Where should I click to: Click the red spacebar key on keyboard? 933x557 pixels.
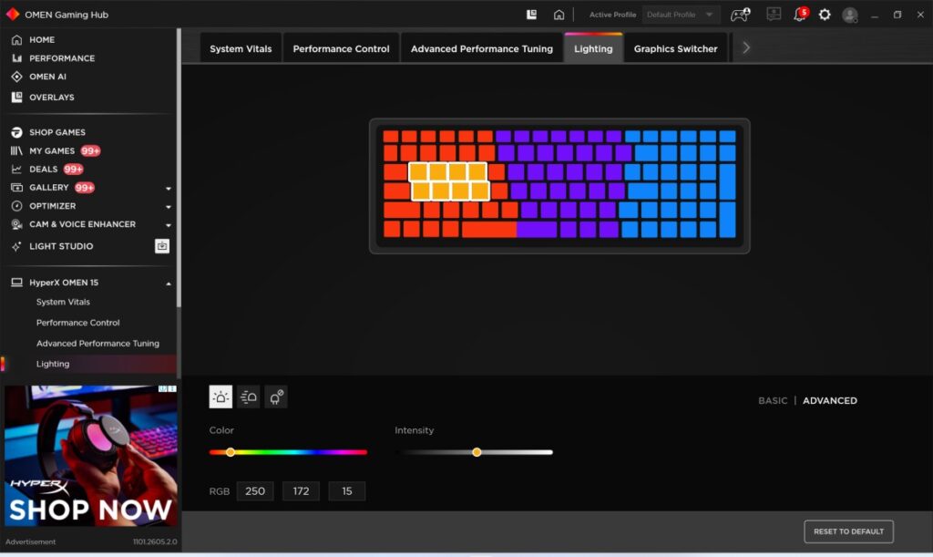[x=489, y=229]
